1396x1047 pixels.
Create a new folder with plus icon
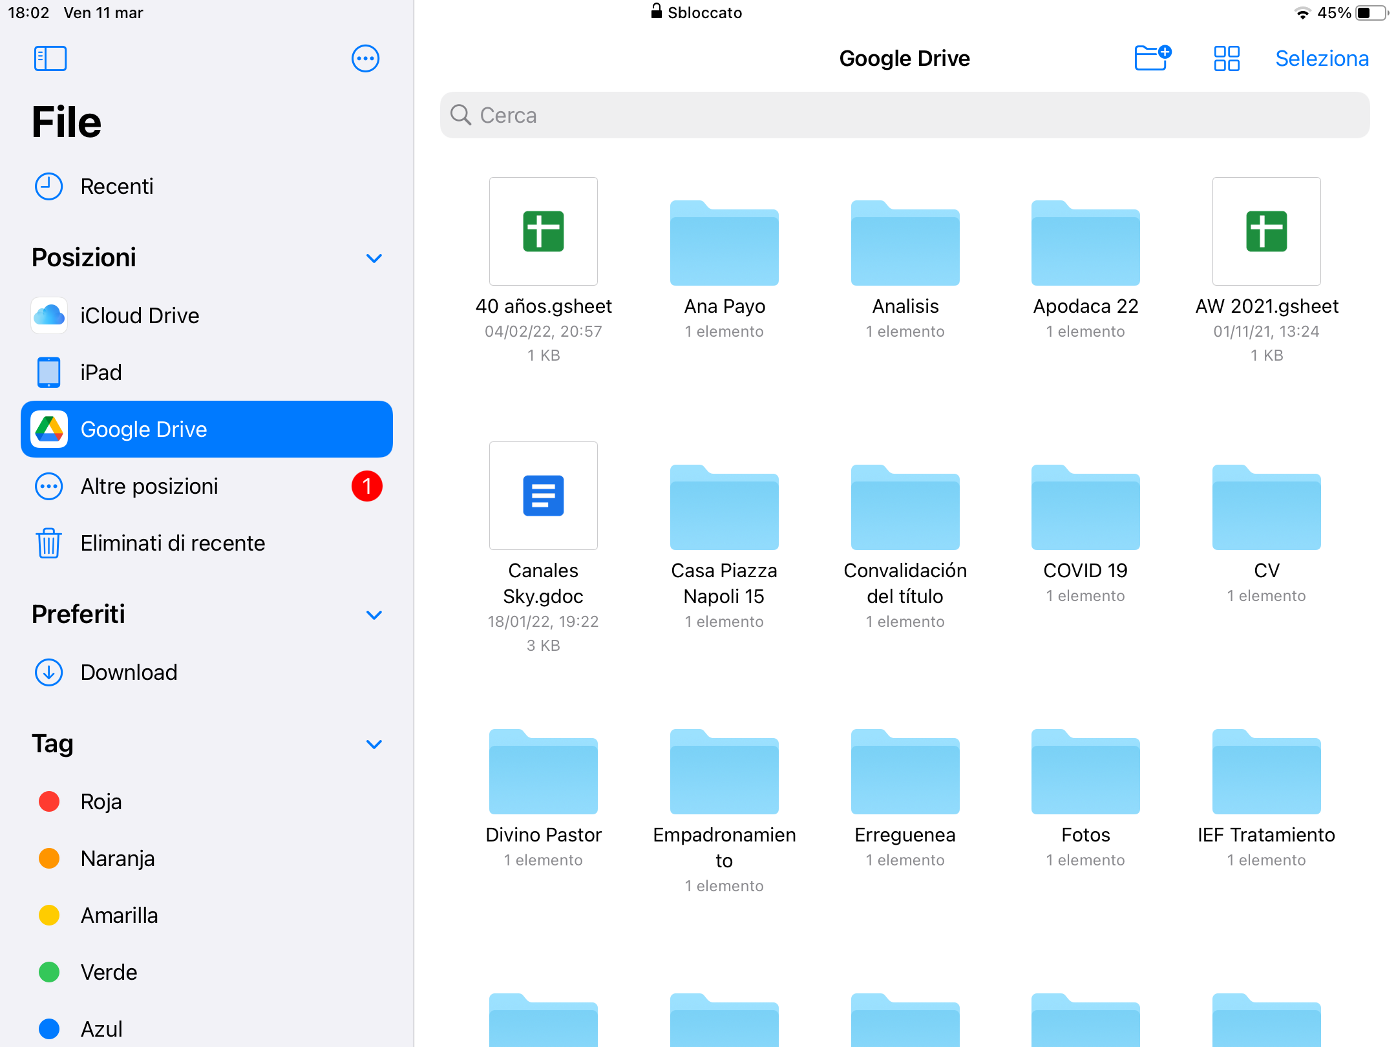click(x=1152, y=58)
